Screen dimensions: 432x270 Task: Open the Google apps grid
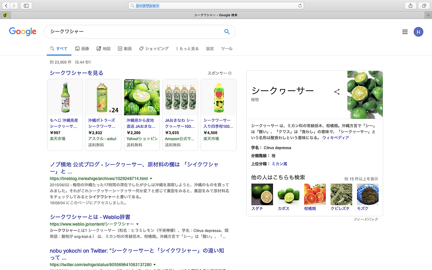click(405, 32)
